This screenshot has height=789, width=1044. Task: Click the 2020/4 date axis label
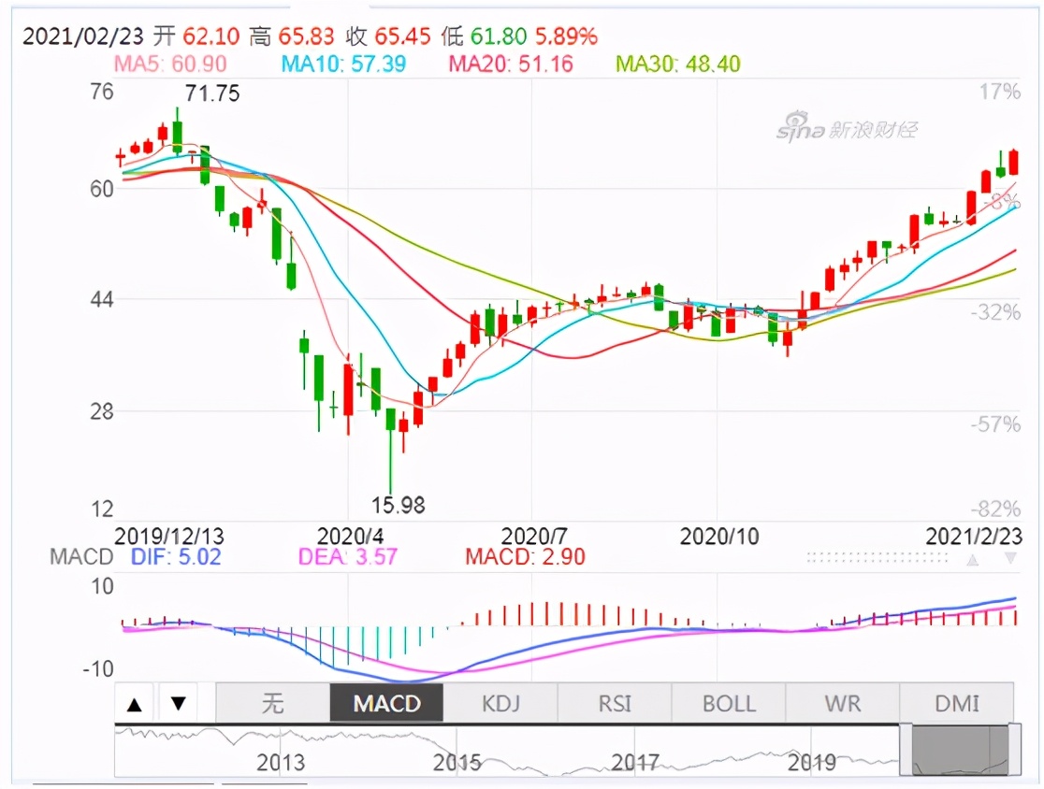pyautogui.click(x=350, y=537)
